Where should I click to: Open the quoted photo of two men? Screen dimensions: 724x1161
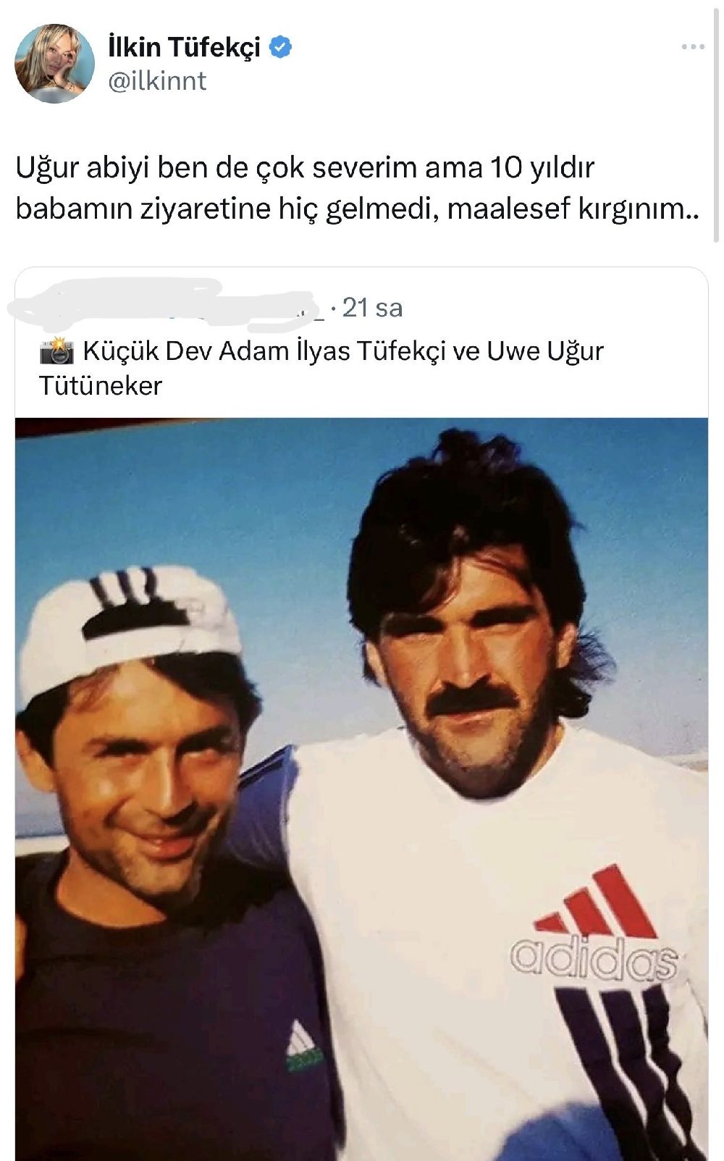pyautogui.click(x=361, y=789)
